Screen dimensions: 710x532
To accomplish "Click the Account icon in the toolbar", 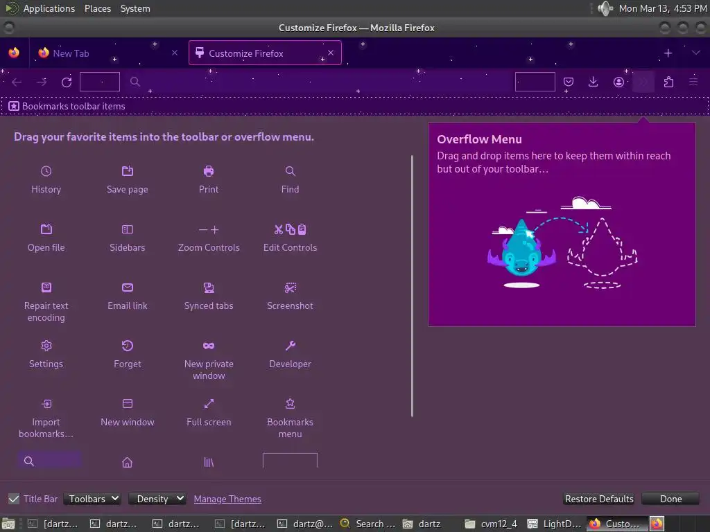I will pyautogui.click(x=618, y=82).
